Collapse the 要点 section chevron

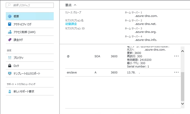[75, 5]
